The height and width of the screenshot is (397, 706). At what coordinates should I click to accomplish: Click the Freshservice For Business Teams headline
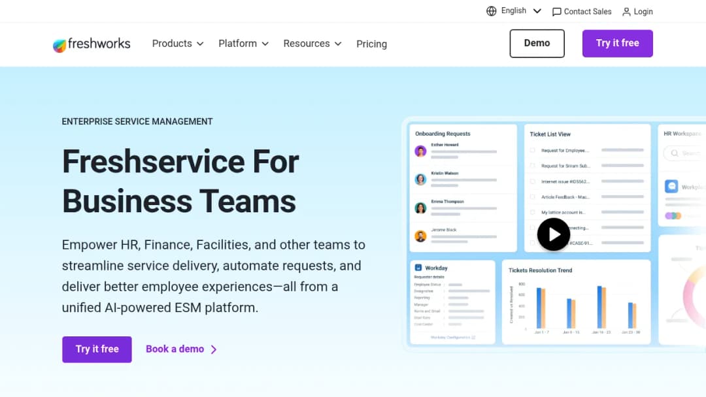click(180, 181)
